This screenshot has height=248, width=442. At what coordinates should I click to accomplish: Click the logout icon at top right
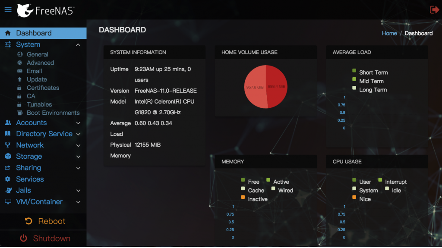click(434, 10)
